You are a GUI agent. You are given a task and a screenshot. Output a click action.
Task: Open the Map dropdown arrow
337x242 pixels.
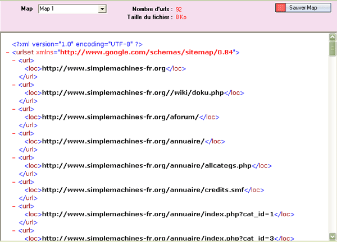pyautogui.click(x=102, y=9)
